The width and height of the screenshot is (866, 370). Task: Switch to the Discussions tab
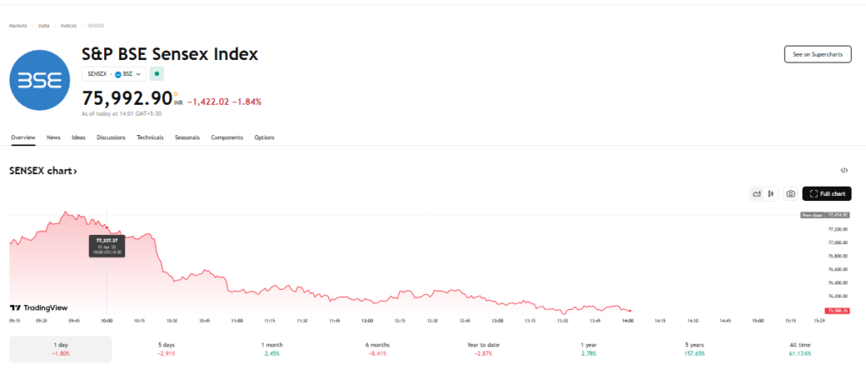pos(111,138)
